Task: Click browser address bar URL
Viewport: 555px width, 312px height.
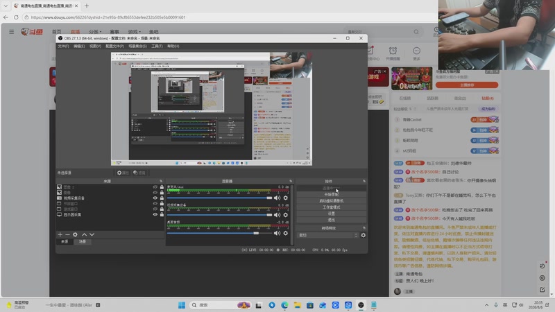Action: coord(108,17)
